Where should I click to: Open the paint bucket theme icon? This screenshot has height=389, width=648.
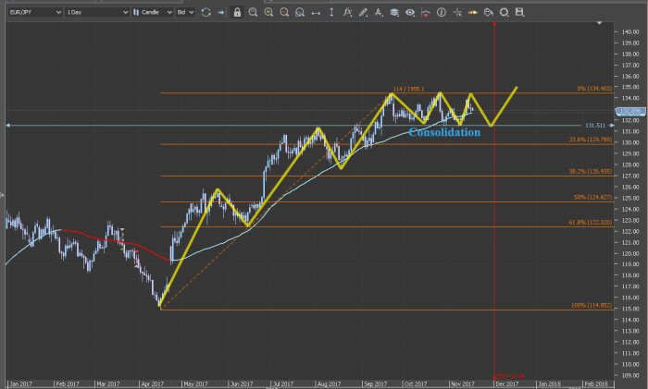489,12
